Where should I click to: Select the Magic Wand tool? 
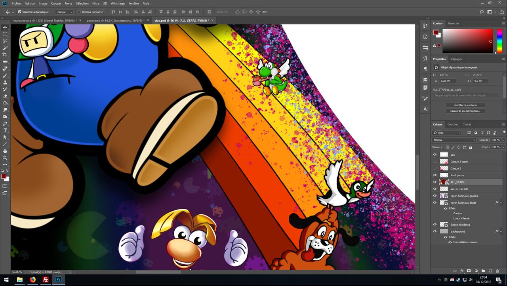[x=5, y=48]
